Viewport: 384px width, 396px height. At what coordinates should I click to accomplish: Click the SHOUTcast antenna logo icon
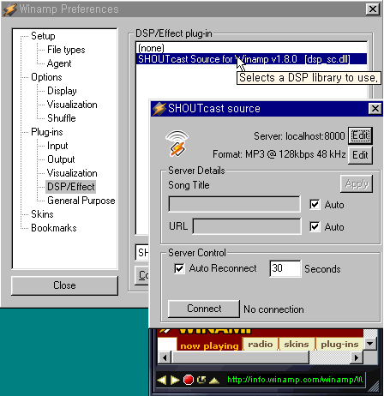click(x=177, y=144)
